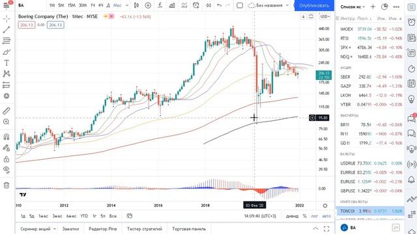Switch to the 1М timeframe
The height and width of the screenshot is (234, 417).
[x=52, y=5]
